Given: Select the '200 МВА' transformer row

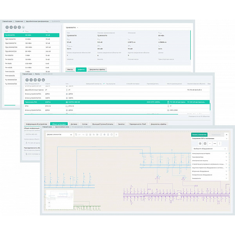Looking at the screenshot, I should 32,47.
